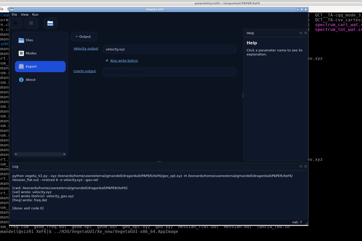
Task: Maximize the Vegeta GUI window
Action: 302,10
